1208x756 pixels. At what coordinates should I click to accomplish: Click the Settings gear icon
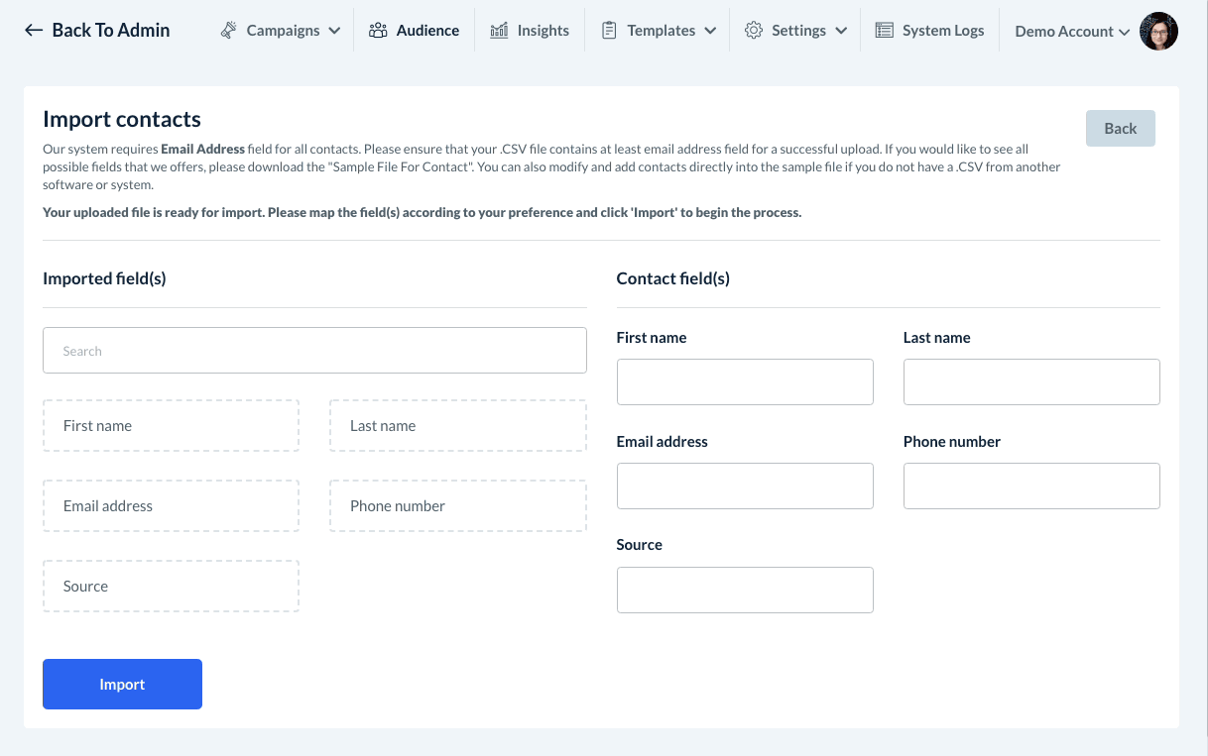(754, 31)
